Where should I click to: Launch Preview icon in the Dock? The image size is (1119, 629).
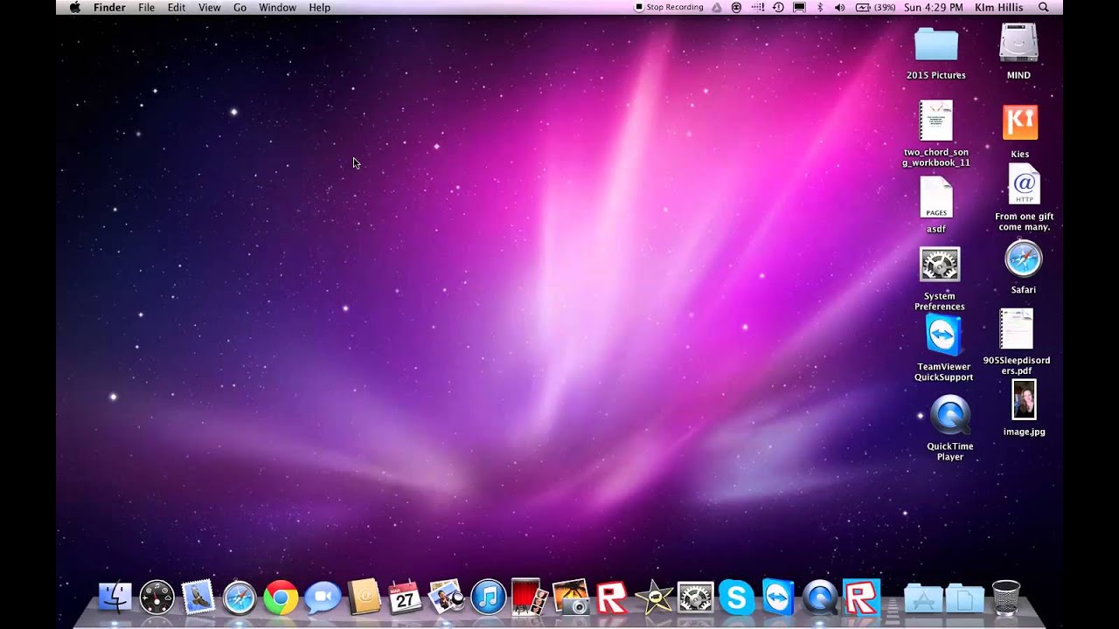447,598
